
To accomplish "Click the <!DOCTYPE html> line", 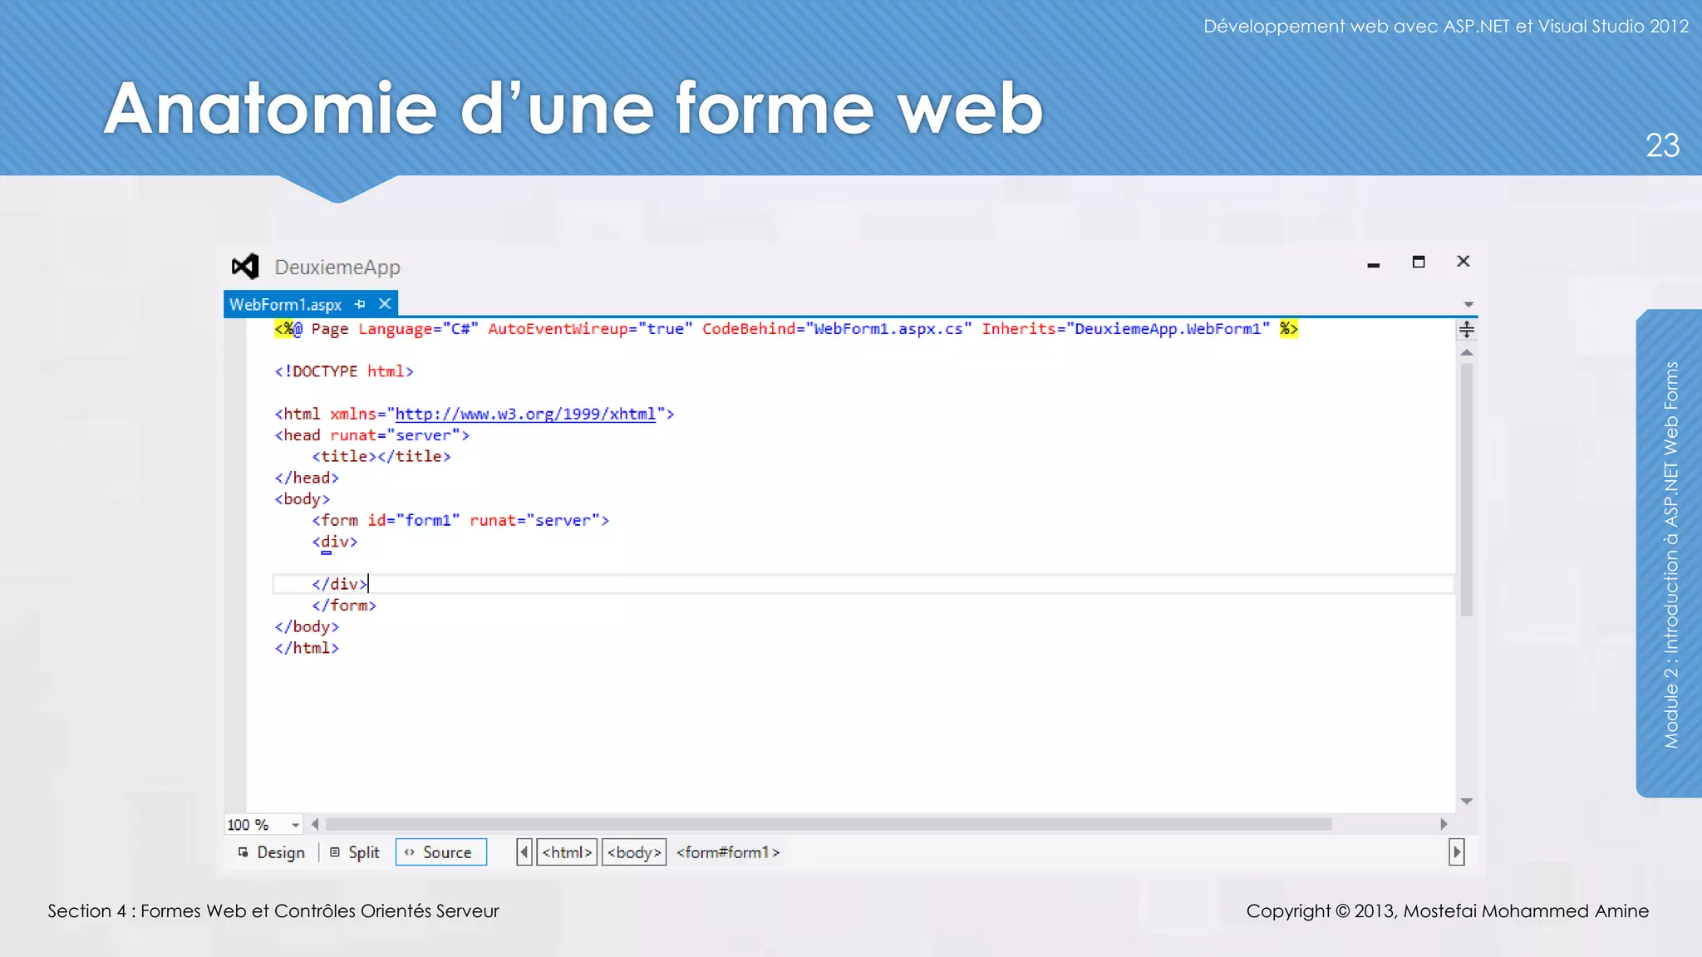I will [344, 371].
